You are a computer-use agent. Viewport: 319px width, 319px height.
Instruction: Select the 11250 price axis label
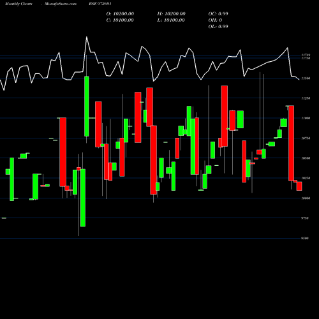306,98
